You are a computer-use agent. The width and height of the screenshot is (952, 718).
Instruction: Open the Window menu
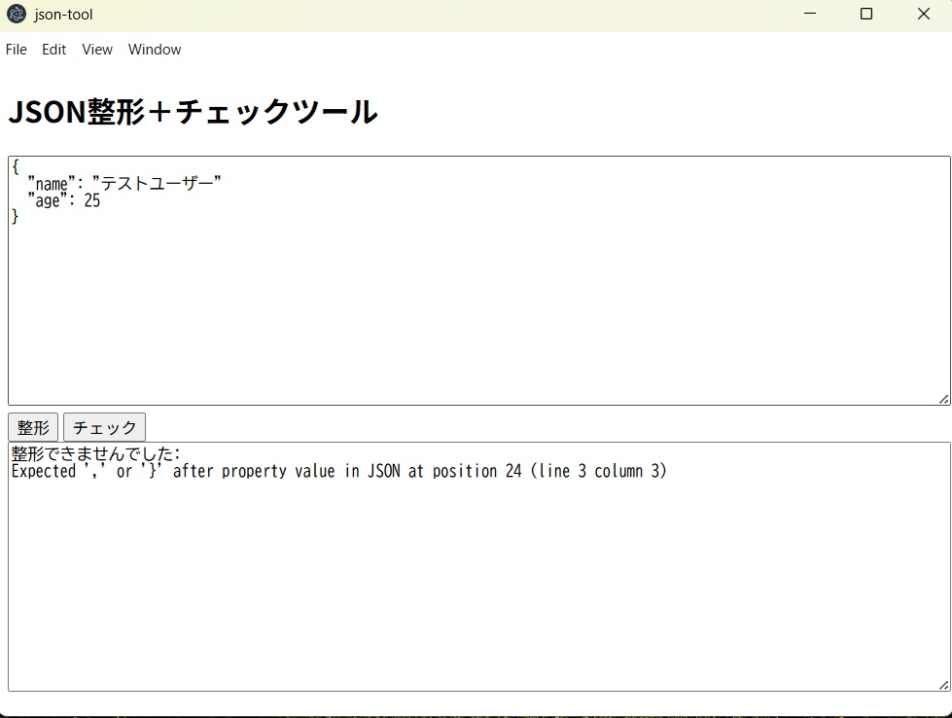tap(155, 50)
